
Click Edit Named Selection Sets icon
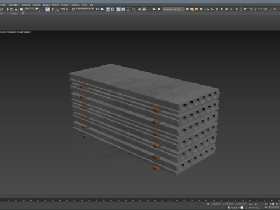pyautogui.click(x=73, y=9)
